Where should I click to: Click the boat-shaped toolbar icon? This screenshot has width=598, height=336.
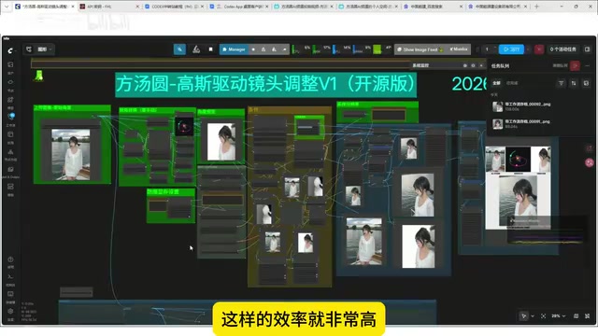click(196, 49)
